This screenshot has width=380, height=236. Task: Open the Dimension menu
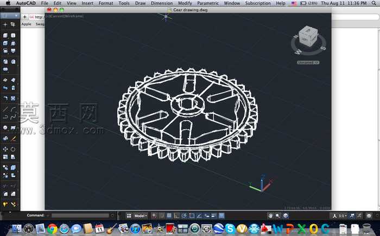(x=162, y=3)
